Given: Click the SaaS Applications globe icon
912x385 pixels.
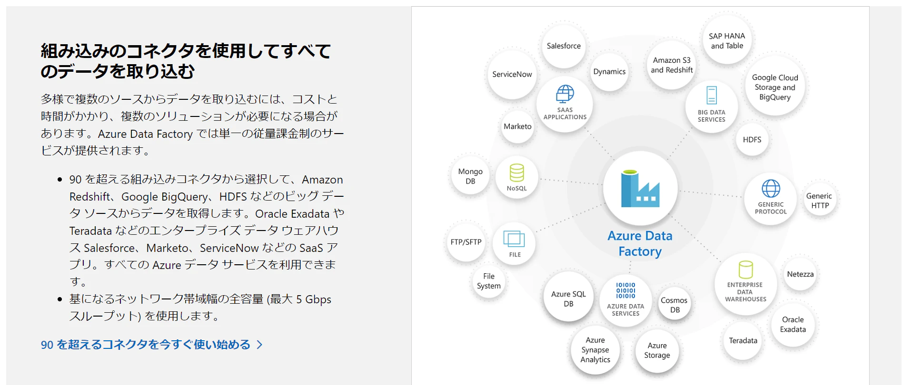Looking at the screenshot, I should coord(565,94).
